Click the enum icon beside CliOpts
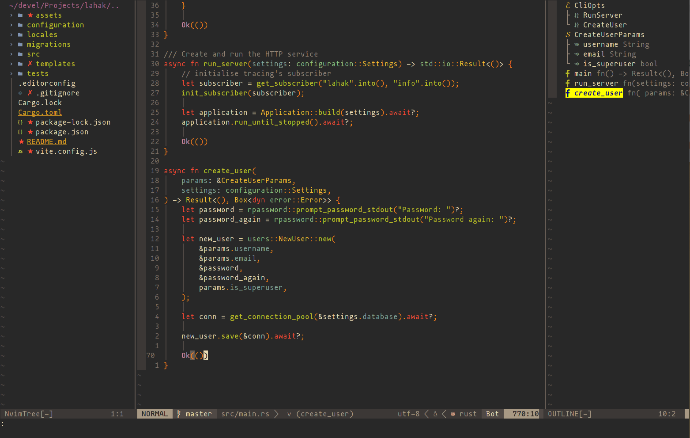This screenshot has width=690, height=438. [x=568, y=6]
